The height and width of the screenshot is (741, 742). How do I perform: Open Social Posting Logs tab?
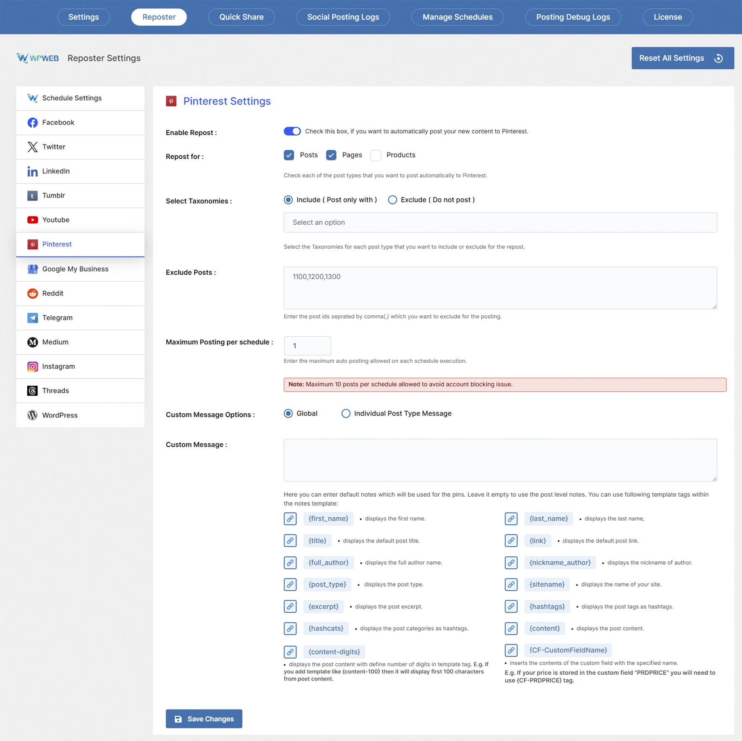[x=343, y=17]
